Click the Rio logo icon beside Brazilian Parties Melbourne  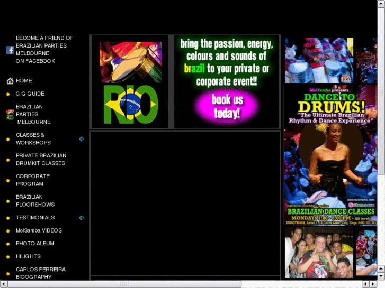[10, 115]
